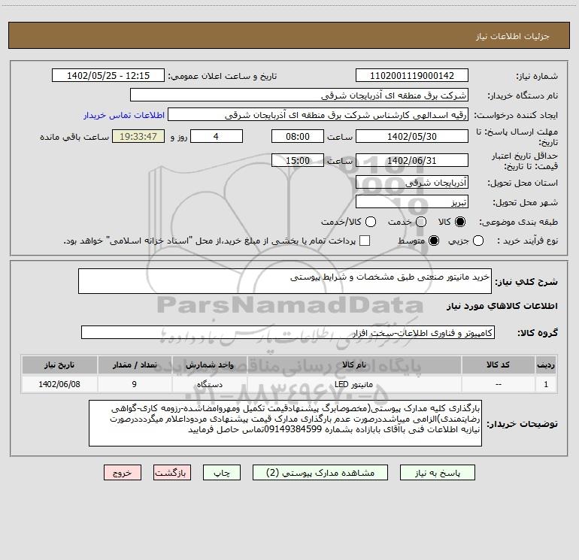The width and height of the screenshot is (579, 560).
Task: Click the تاریخ نیاز column header
Action: (59, 365)
